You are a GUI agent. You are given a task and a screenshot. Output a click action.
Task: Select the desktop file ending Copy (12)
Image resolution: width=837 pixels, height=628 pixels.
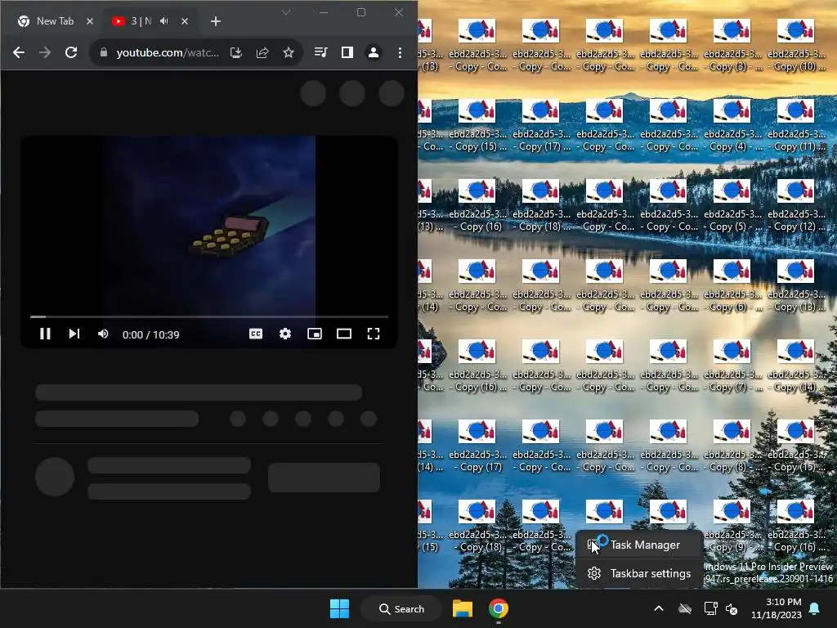pos(795,205)
